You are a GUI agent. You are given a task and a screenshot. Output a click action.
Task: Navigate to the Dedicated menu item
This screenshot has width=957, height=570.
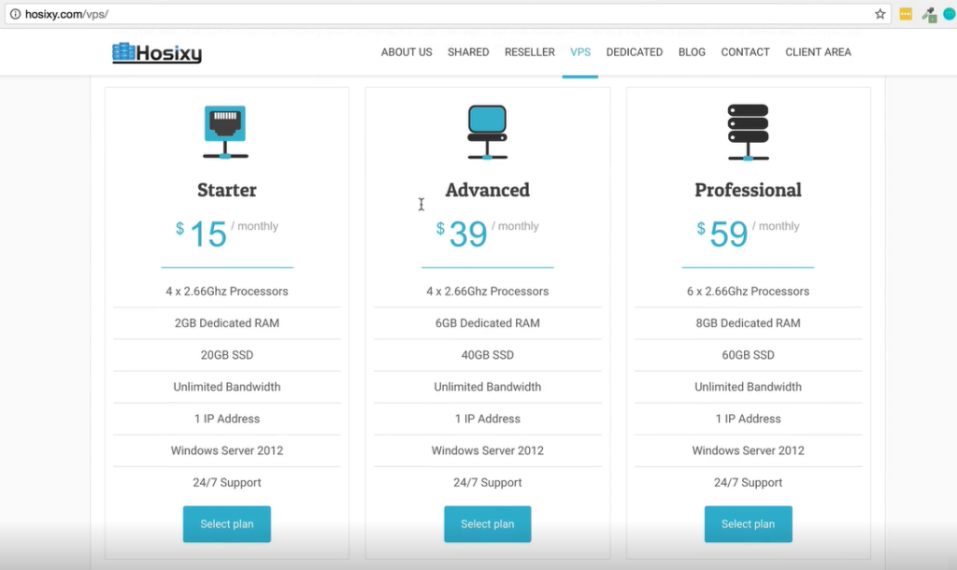coord(635,52)
